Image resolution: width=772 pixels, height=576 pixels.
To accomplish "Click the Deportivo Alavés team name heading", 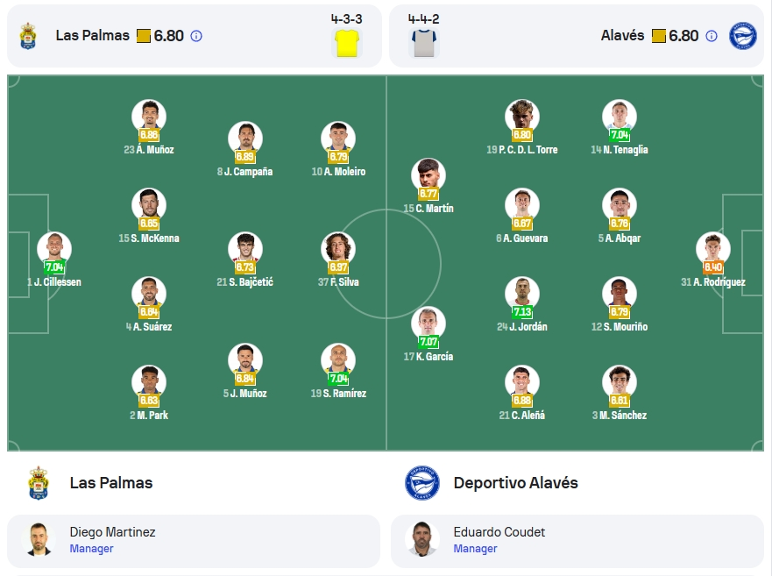I will pyautogui.click(x=515, y=483).
